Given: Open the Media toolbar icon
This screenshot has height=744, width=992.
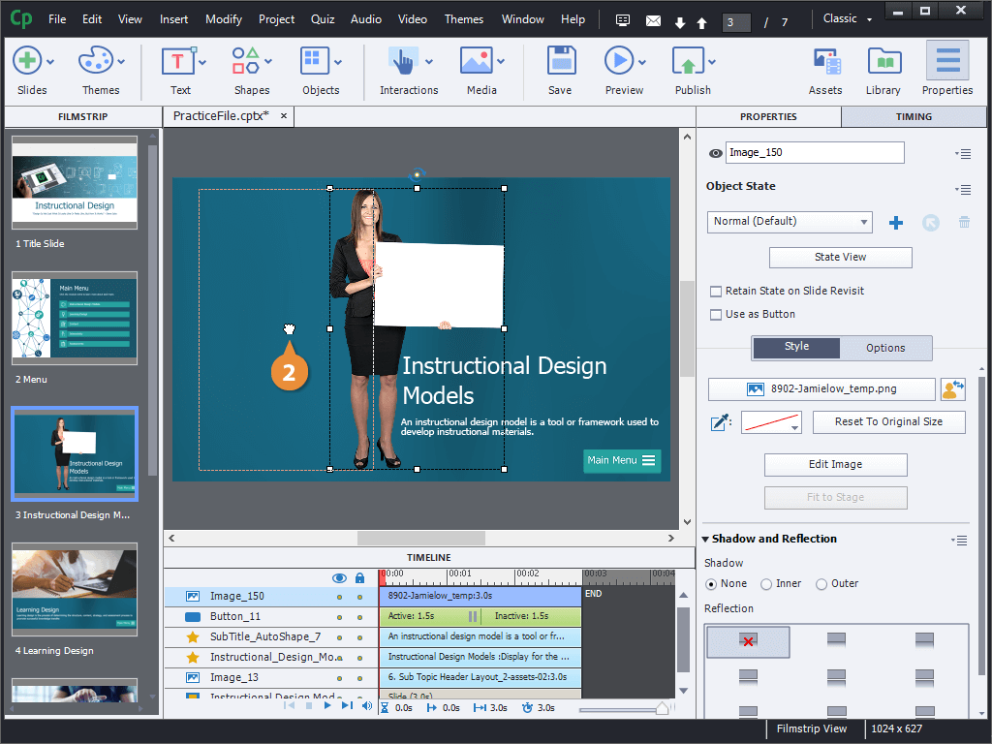Looking at the screenshot, I should [x=477, y=61].
